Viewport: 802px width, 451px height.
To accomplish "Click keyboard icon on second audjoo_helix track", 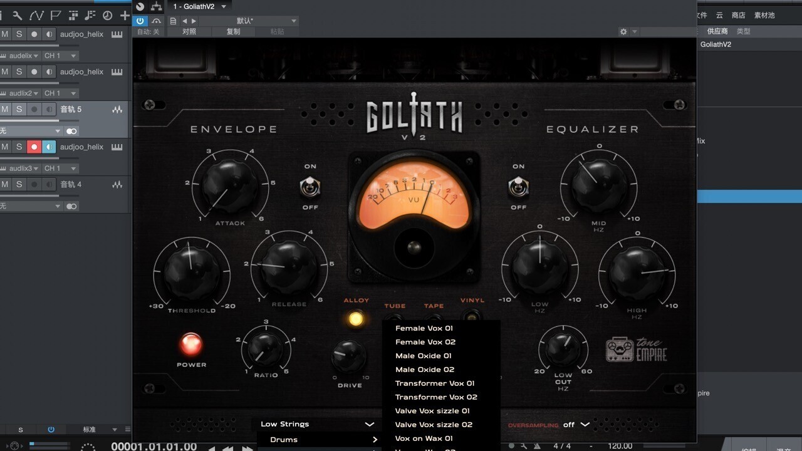I will 117,72.
